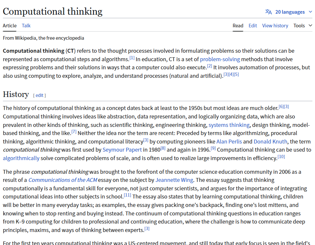Jump to citation [6] in History
Image resolution: width=315 pixels, height=245 pixels.
click(x=281, y=106)
